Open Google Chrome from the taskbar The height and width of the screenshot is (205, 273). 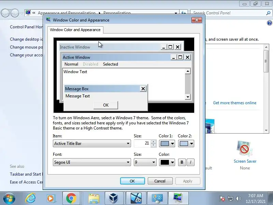(x=71, y=198)
